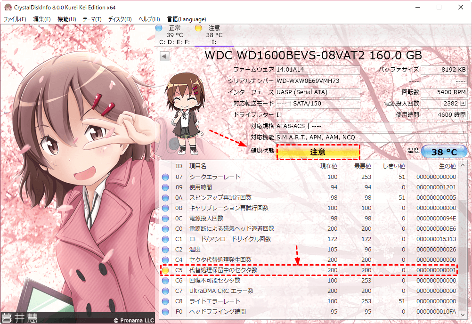
Task: Click the blue status icon for ID F0
Action: click(x=165, y=312)
